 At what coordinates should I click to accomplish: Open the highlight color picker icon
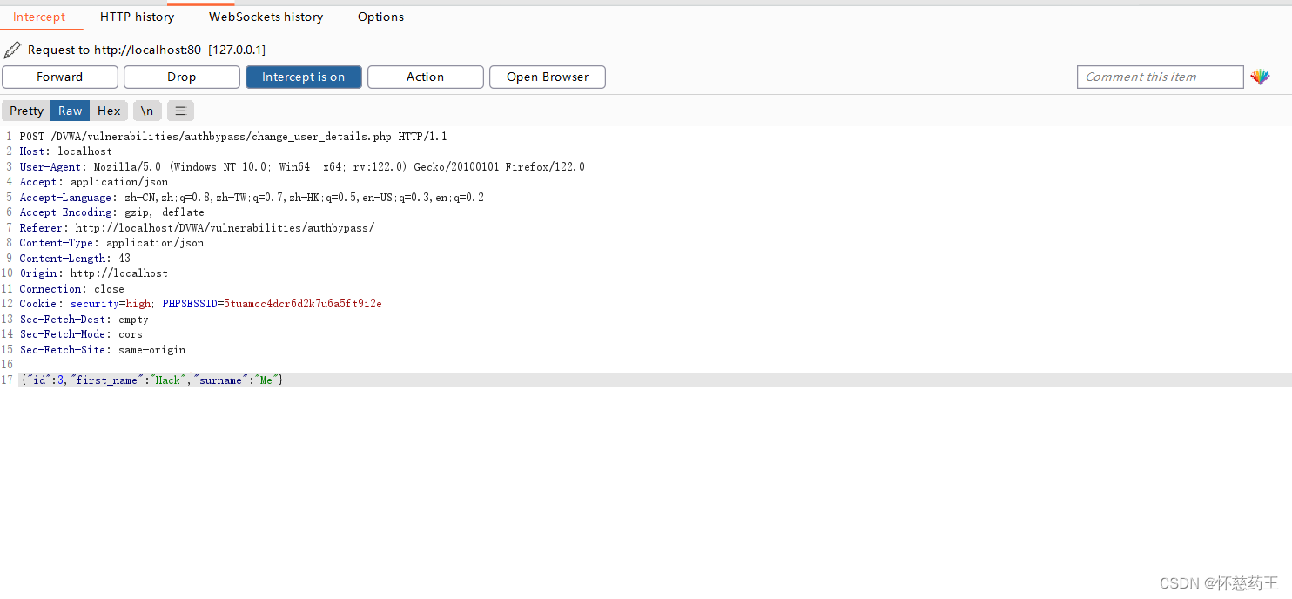click(x=1260, y=77)
